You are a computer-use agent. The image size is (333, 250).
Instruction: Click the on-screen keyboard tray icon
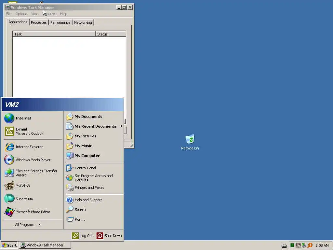coord(284,245)
